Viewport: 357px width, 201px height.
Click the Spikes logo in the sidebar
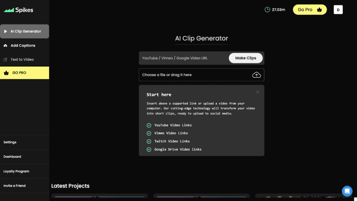18,10
